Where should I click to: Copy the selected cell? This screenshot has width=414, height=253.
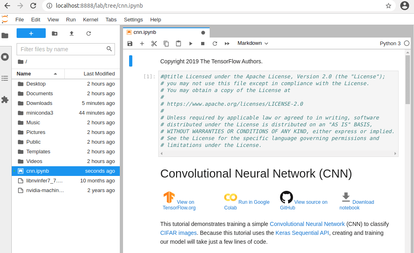coord(166,44)
